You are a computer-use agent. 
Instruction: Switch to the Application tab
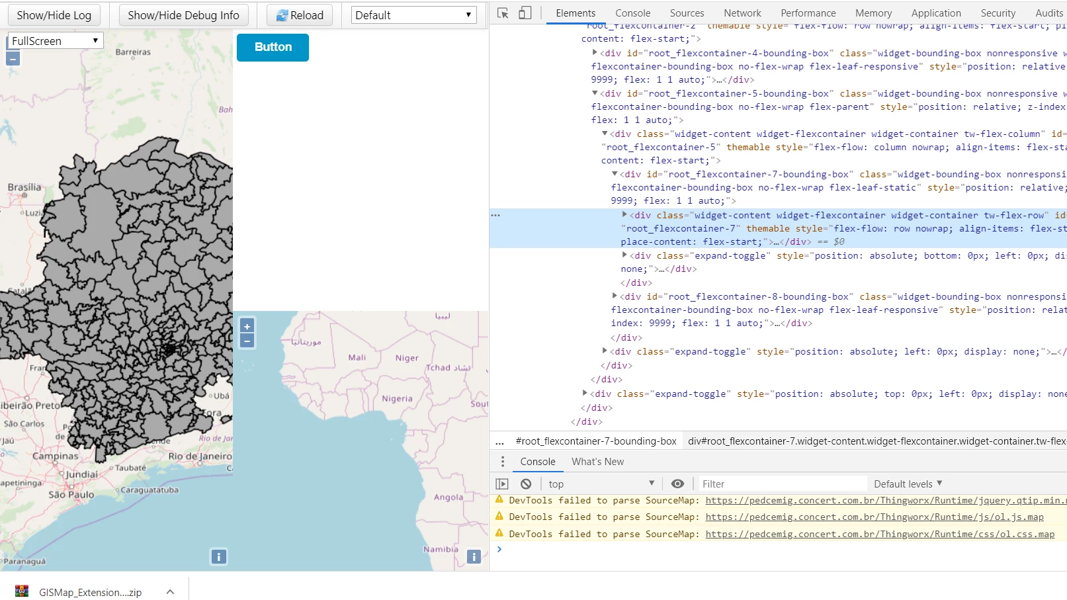coord(936,13)
